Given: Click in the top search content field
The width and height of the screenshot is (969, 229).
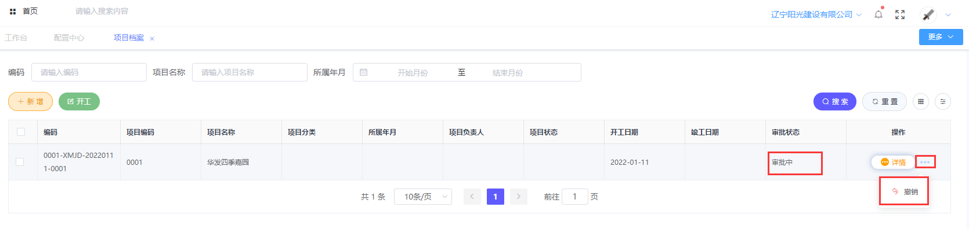Looking at the screenshot, I should 102,11.
